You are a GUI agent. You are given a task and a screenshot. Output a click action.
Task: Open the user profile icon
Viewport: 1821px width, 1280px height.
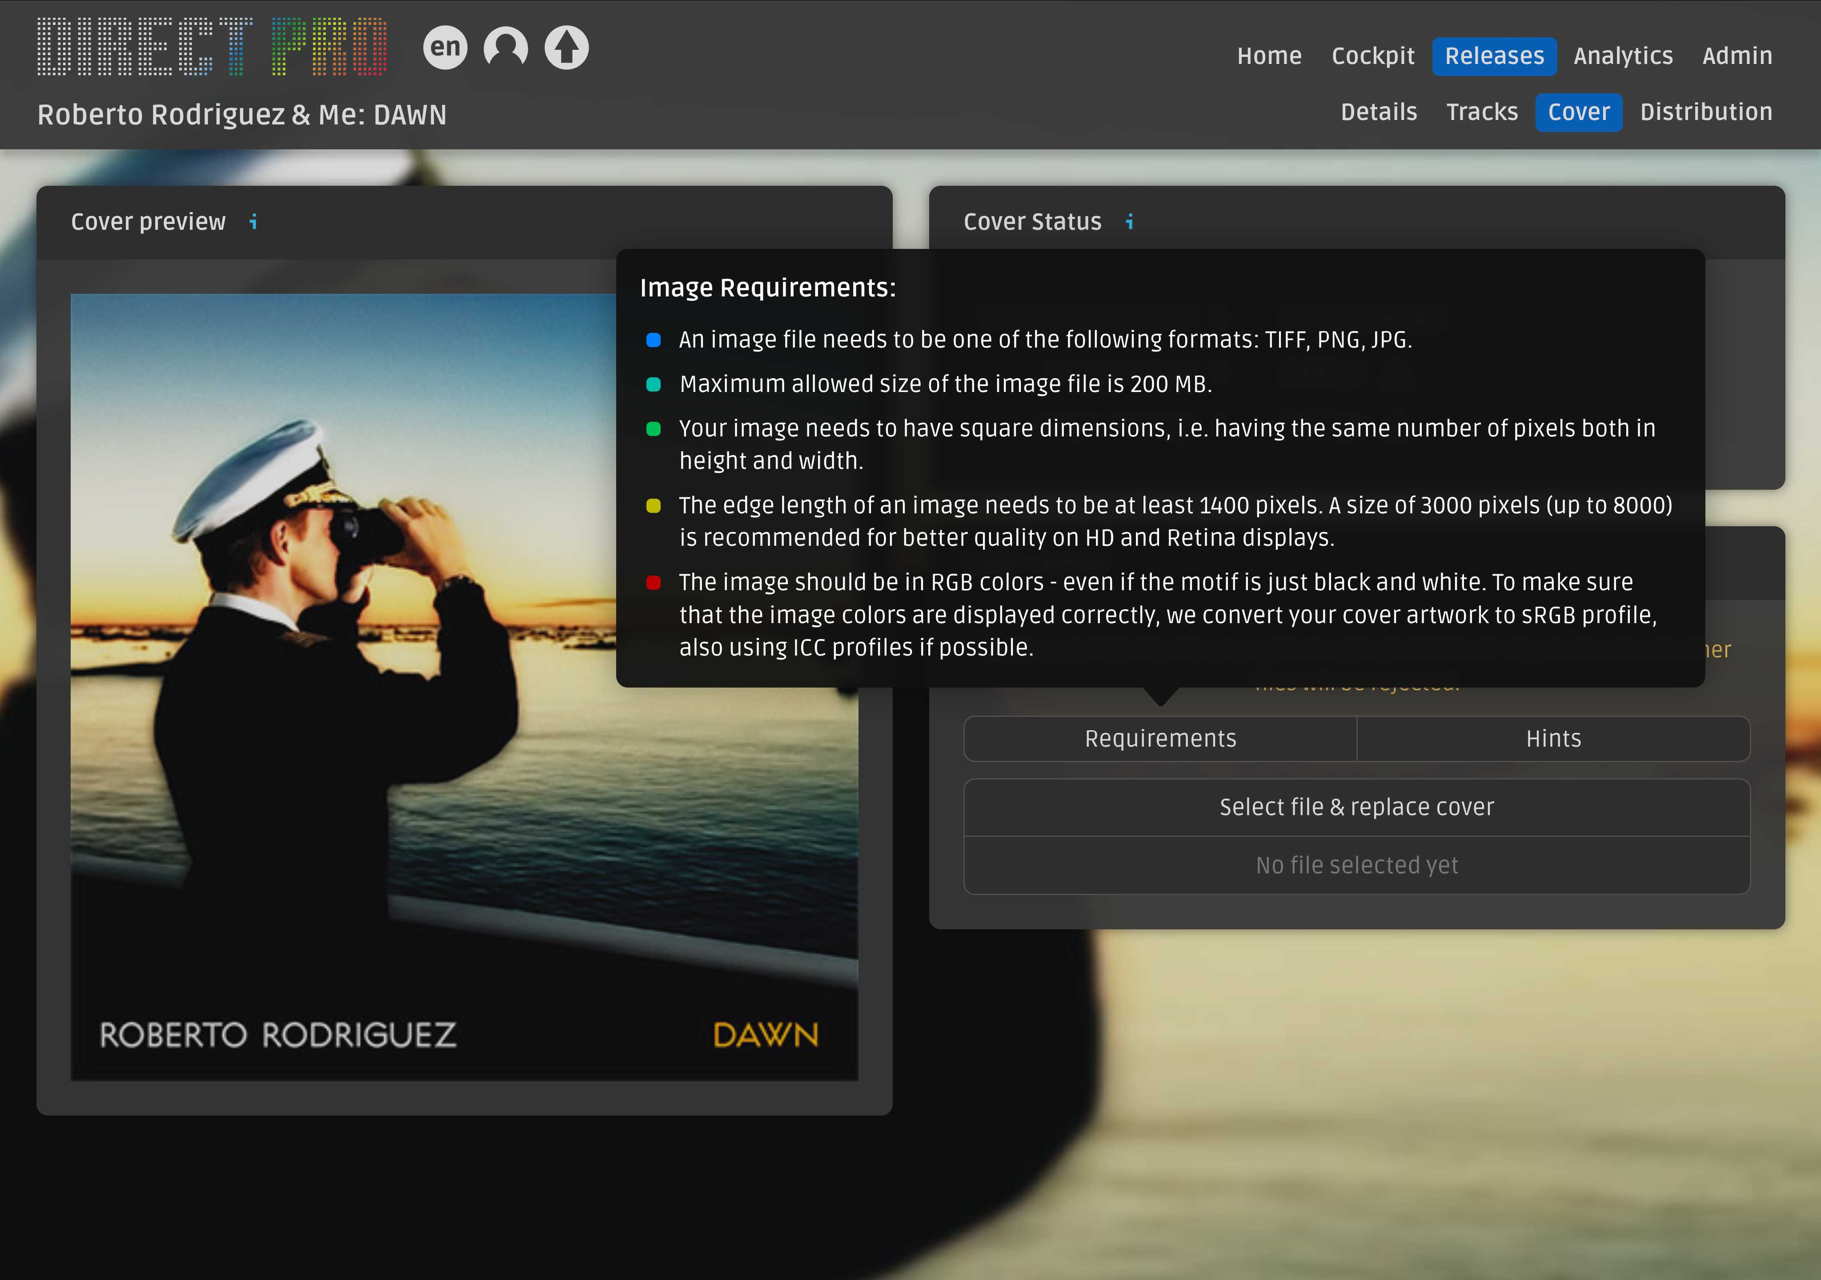506,48
